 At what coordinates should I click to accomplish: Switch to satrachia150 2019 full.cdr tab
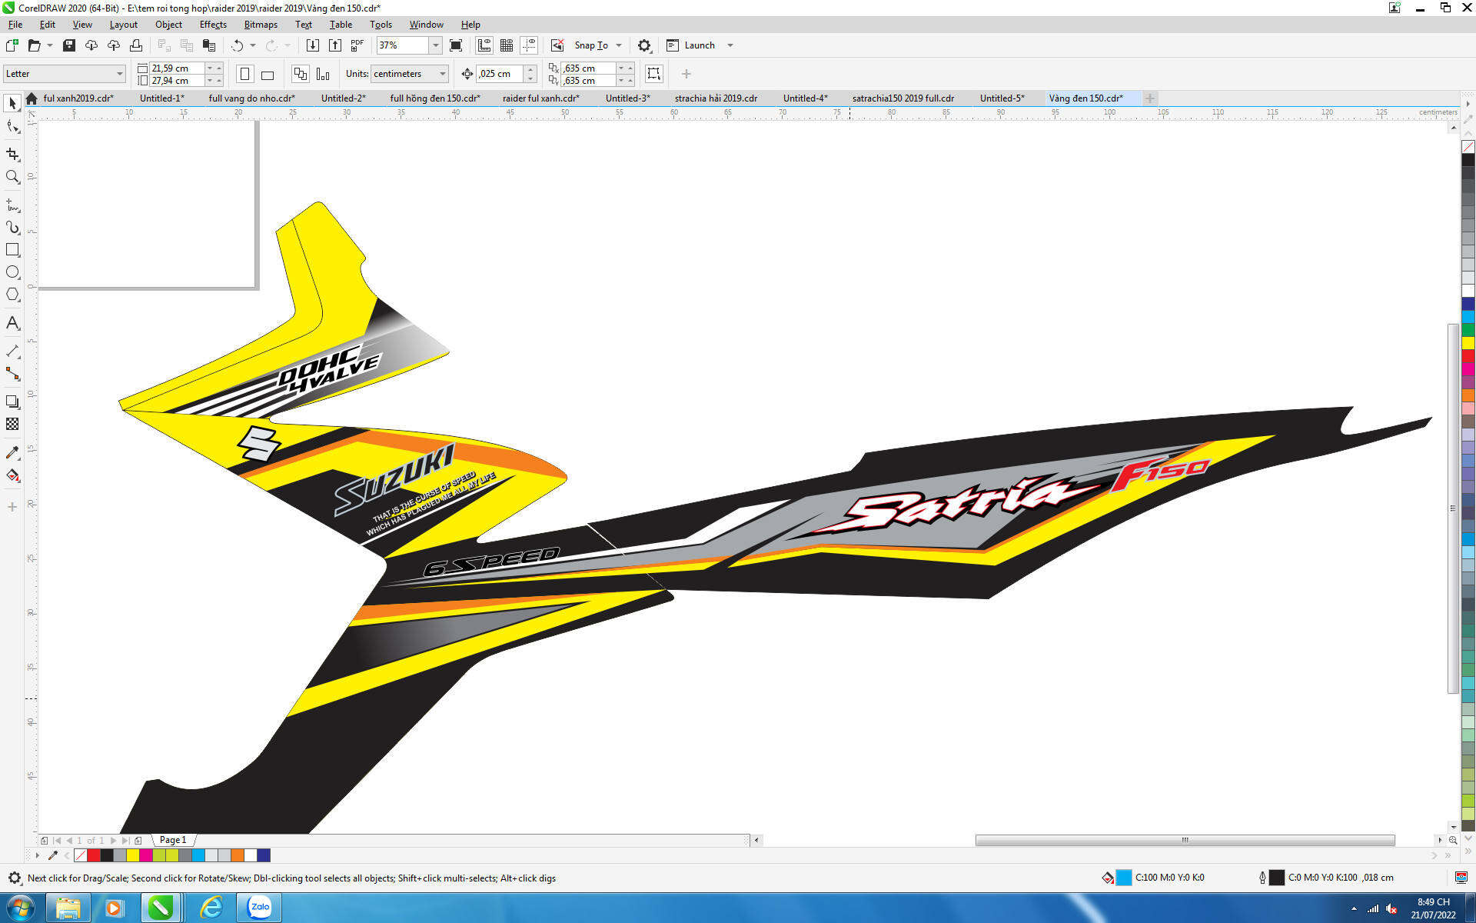pyautogui.click(x=903, y=98)
